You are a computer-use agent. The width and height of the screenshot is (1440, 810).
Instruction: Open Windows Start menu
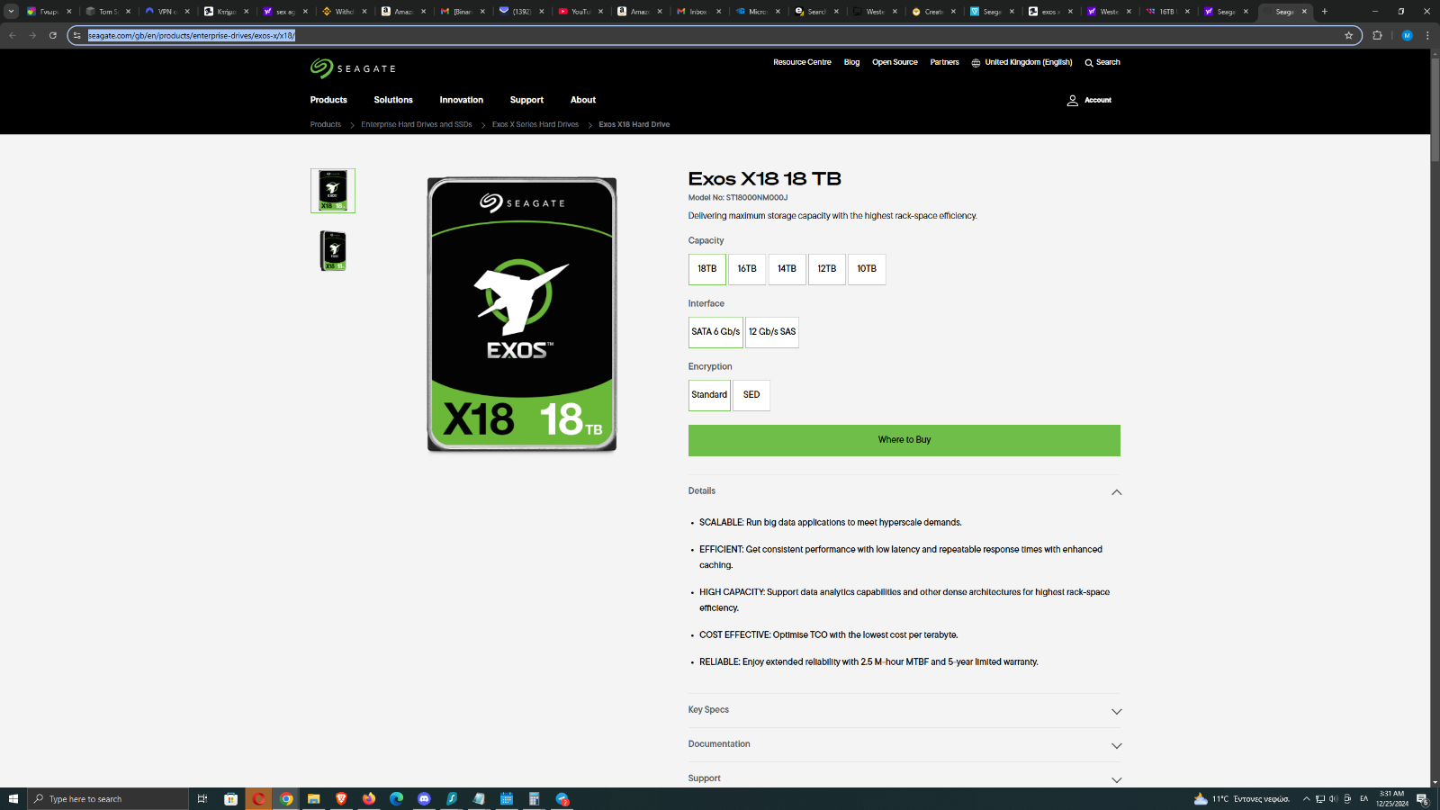click(13, 799)
